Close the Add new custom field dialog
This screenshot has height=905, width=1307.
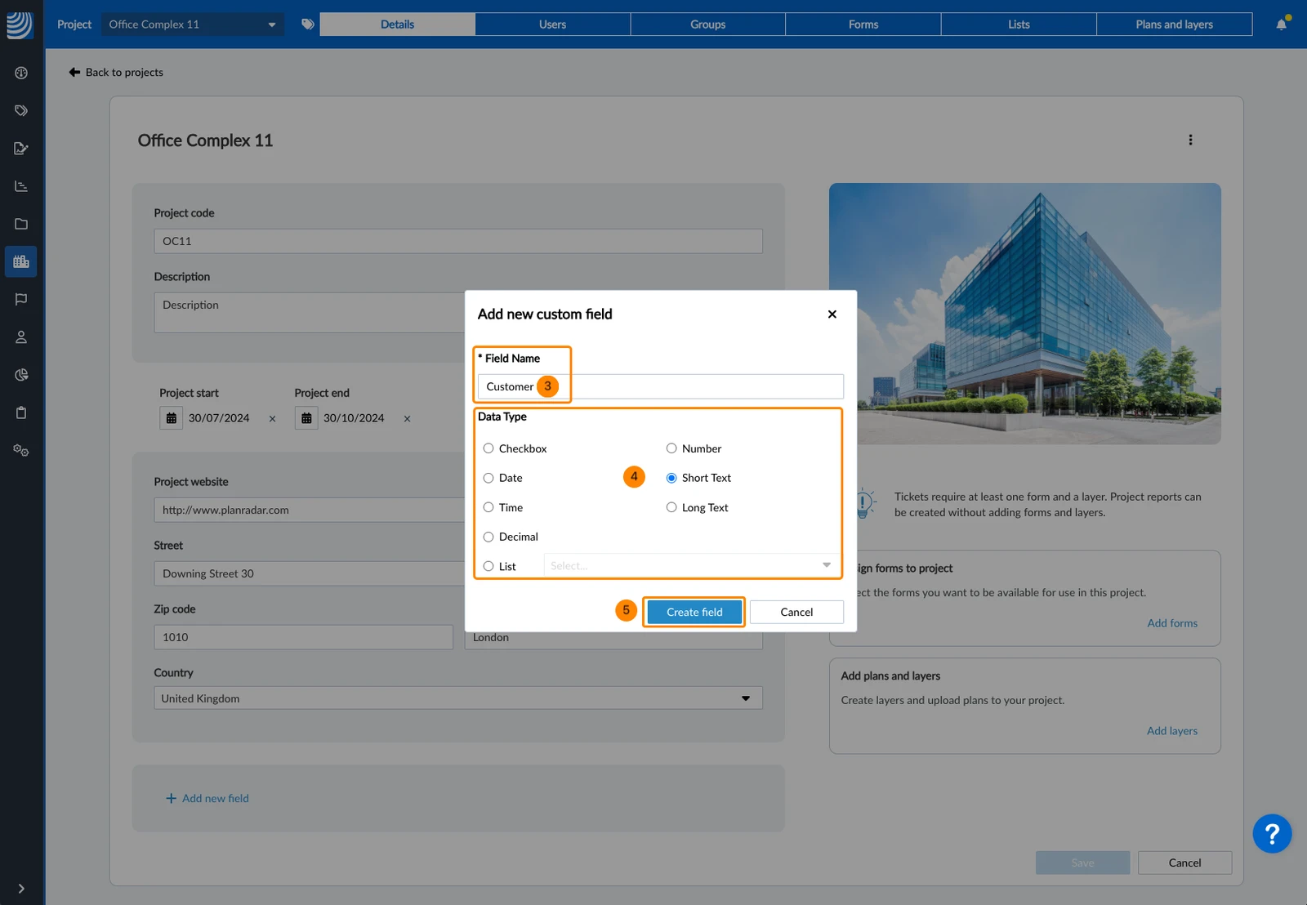pos(832,314)
